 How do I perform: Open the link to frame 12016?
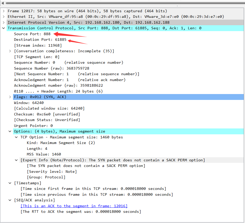74,206
